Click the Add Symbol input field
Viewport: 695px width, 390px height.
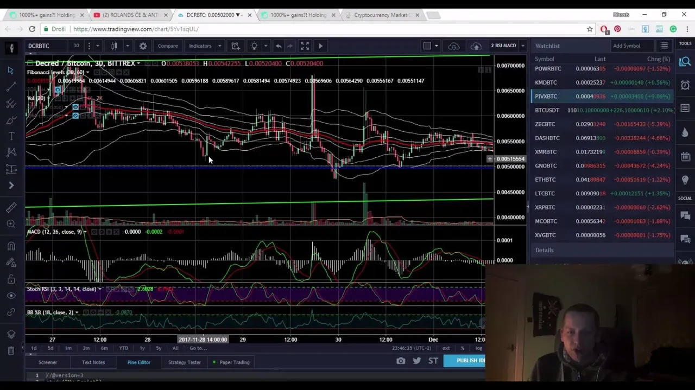(632, 46)
